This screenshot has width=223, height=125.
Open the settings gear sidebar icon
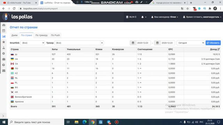(4, 53)
